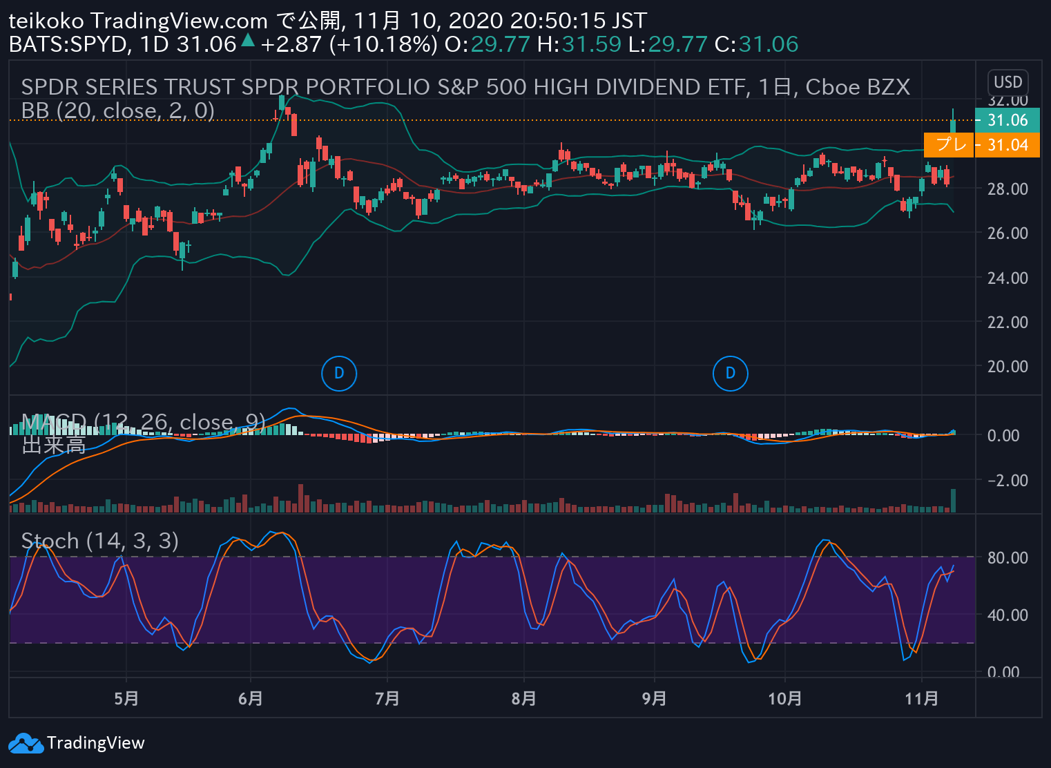Click the 5月 date axis label
Image resolution: width=1051 pixels, height=768 pixels.
click(x=126, y=698)
